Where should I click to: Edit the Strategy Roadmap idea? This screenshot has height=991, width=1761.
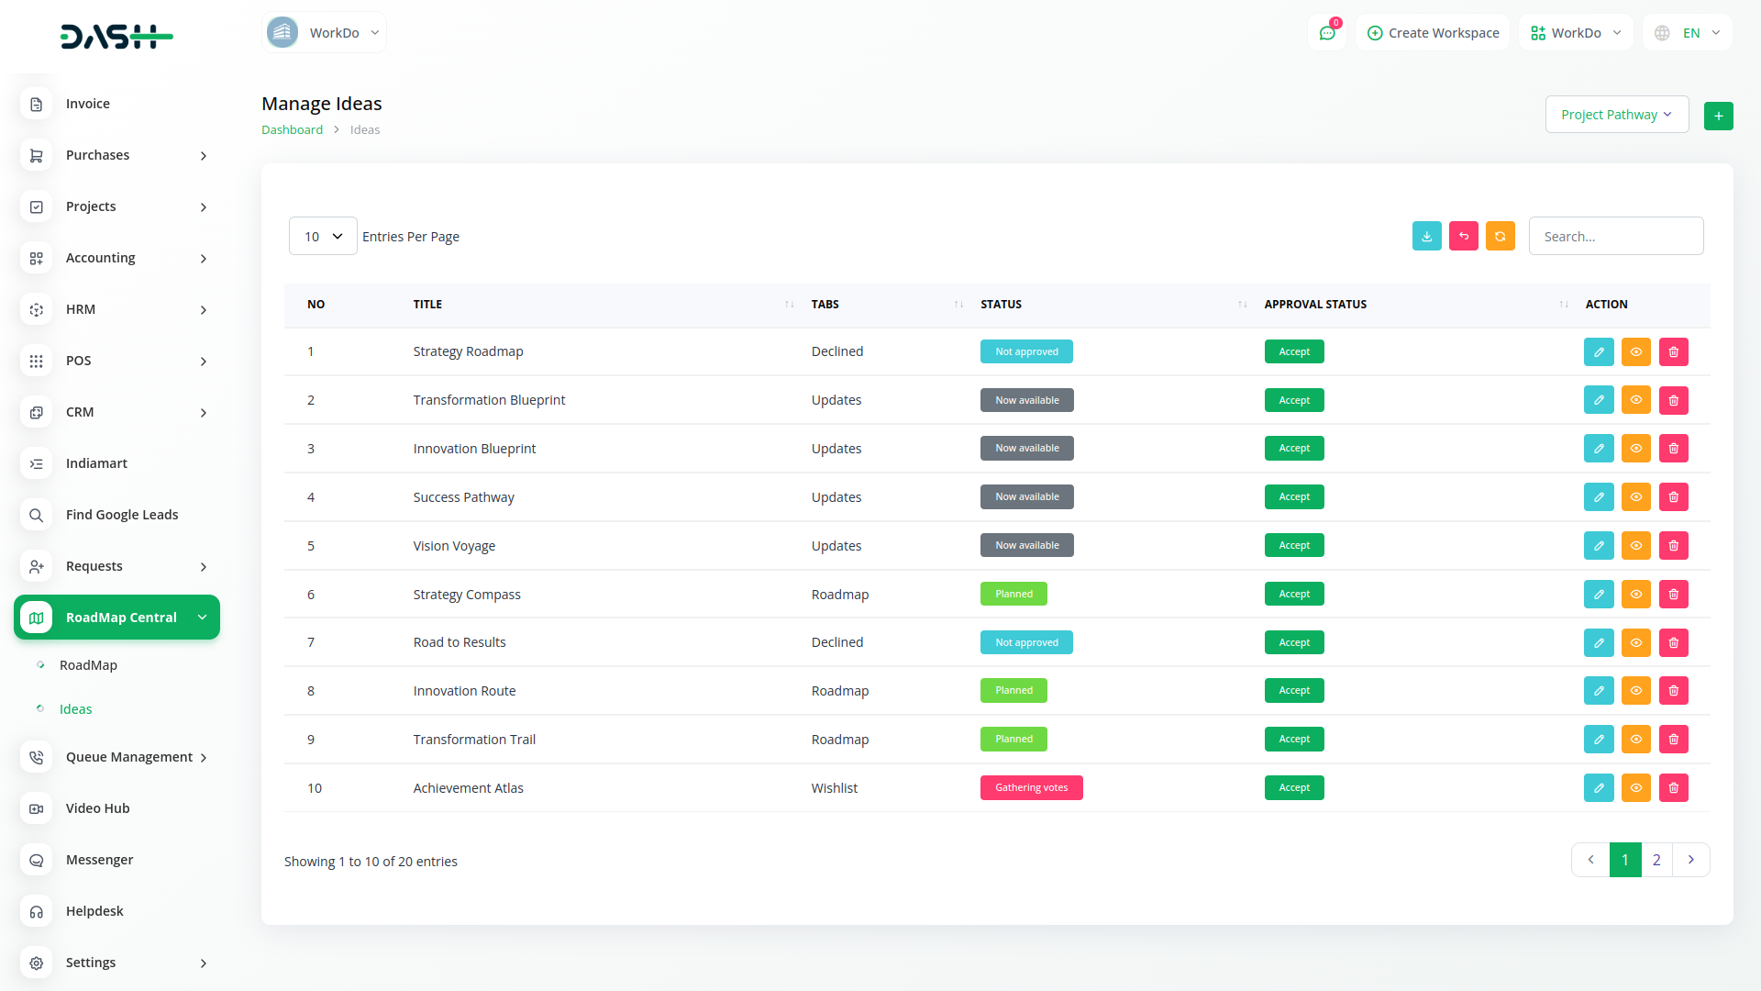(1598, 352)
